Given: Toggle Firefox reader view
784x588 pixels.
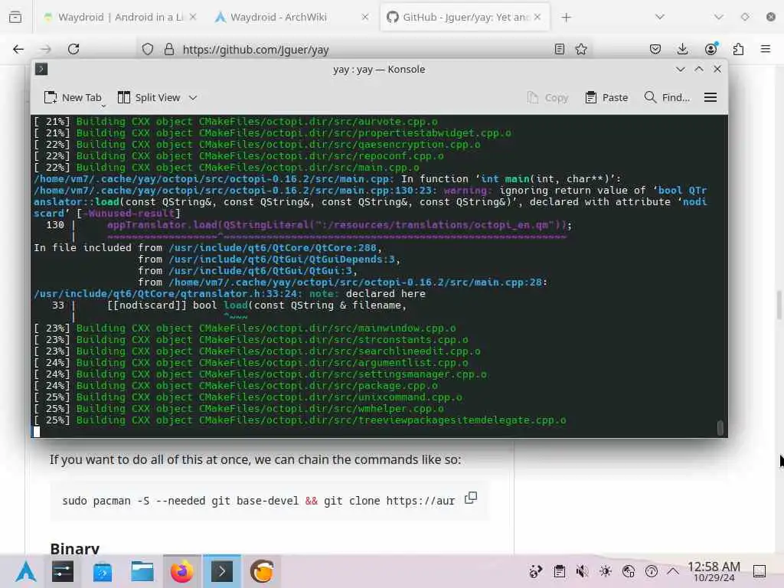Looking at the screenshot, I should 560,49.
